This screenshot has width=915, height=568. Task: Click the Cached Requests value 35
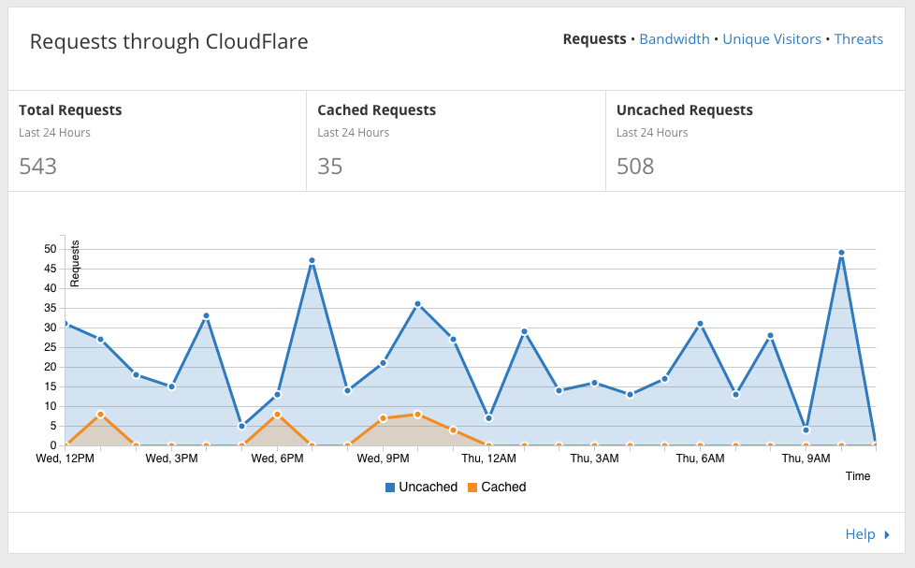pyautogui.click(x=329, y=167)
